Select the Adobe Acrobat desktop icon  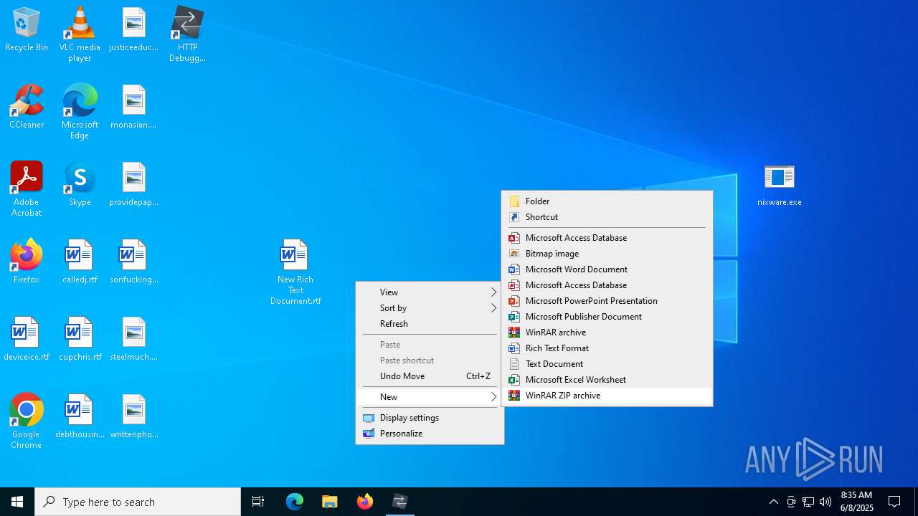click(x=27, y=188)
